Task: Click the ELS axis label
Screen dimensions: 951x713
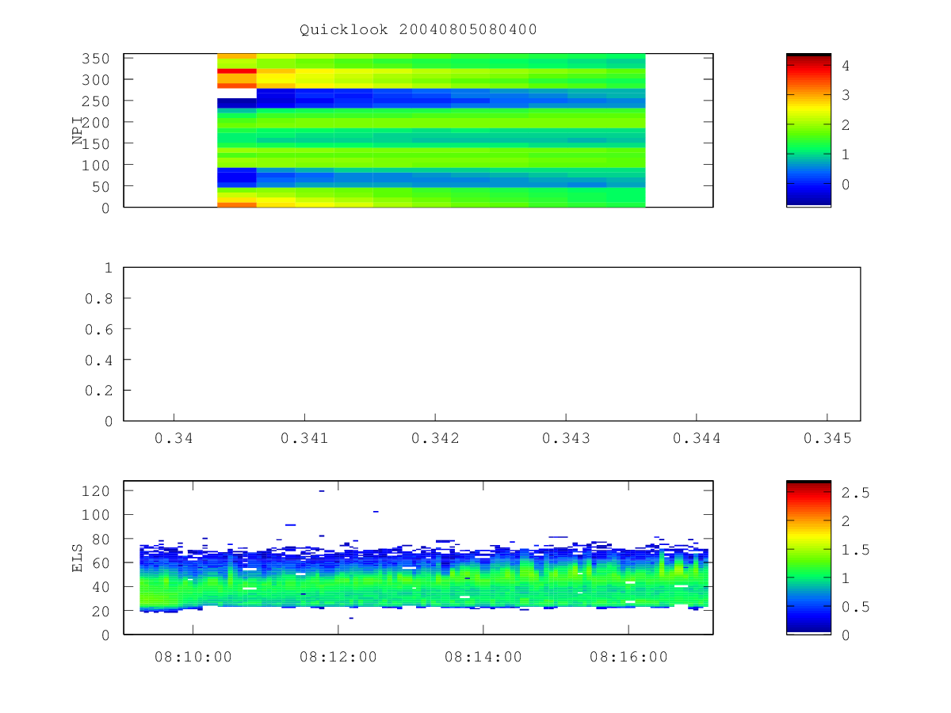Action: (78, 557)
